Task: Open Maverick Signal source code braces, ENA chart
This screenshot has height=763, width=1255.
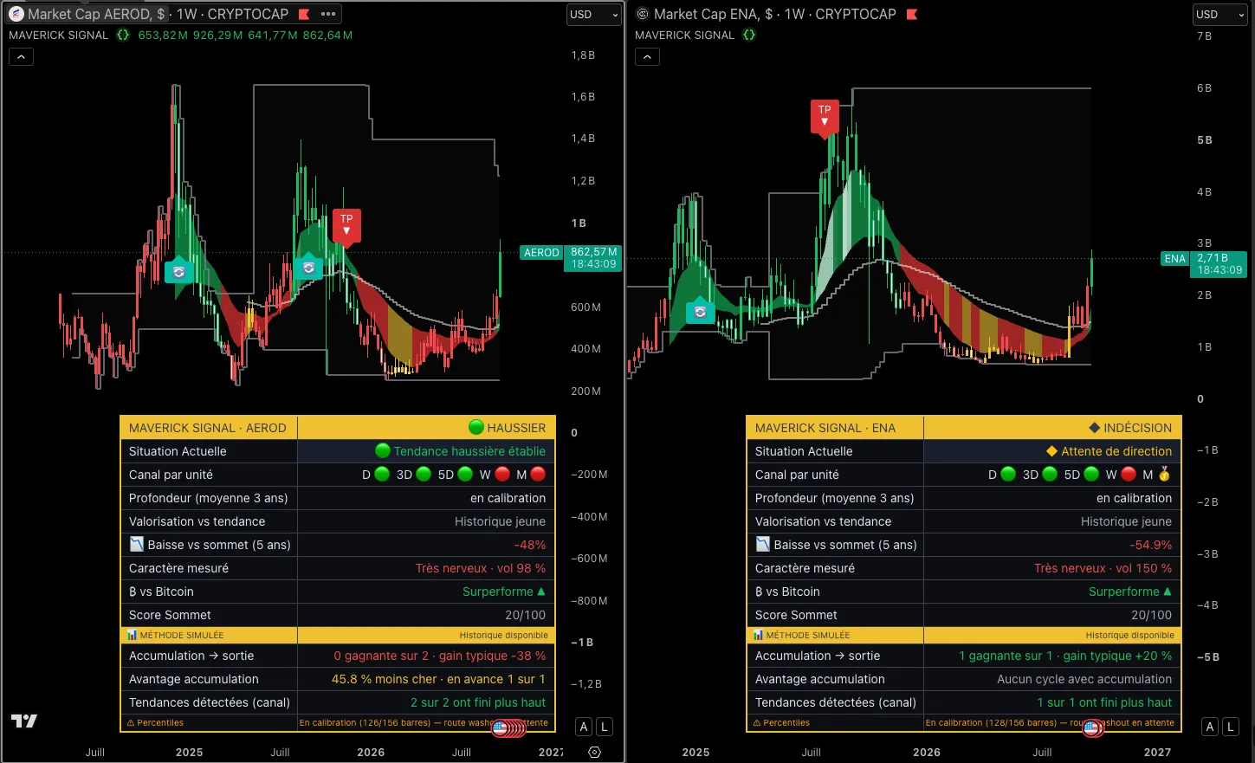Action: click(x=749, y=36)
